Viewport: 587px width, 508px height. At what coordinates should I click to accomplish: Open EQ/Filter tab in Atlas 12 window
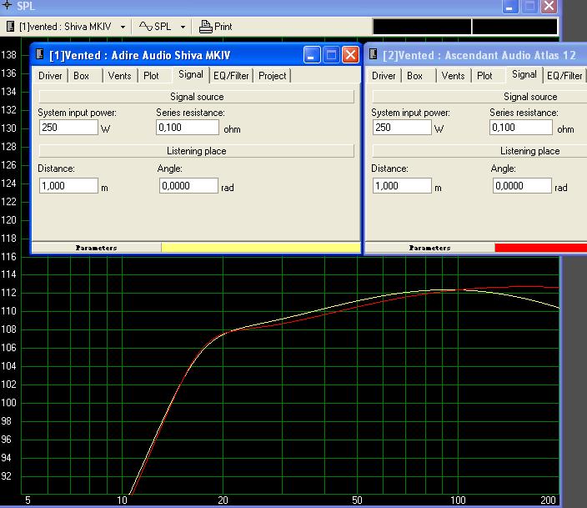tap(564, 76)
